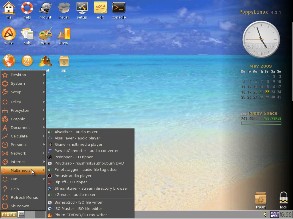Image resolution: width=293 pixels, height=219 pixels.
Task: Open the zip archiver icon
Action: click(64, 61)
